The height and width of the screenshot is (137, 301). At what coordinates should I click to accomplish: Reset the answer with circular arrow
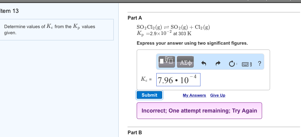coord(232,63)
